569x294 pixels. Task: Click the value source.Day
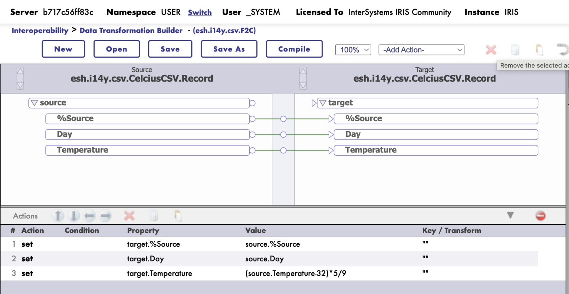[265, 259]
